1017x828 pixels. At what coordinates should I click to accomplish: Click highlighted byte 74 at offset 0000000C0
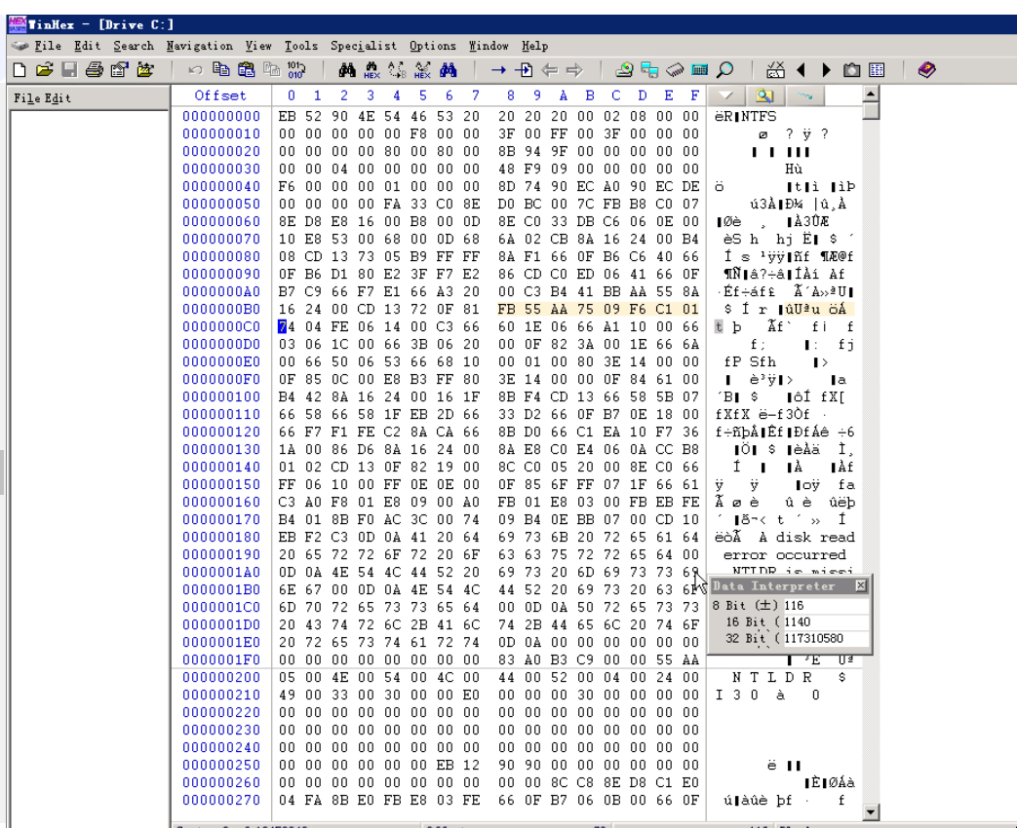tap(287, 326)
